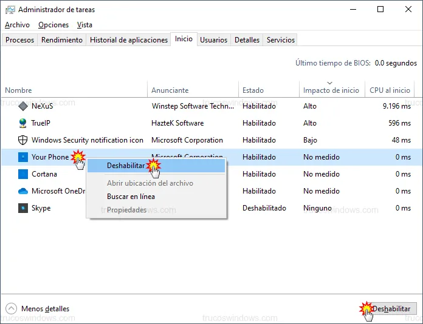423x324 pixels.
Task: Collapse view with Menos detalles arrow
Action: [12, 309]
